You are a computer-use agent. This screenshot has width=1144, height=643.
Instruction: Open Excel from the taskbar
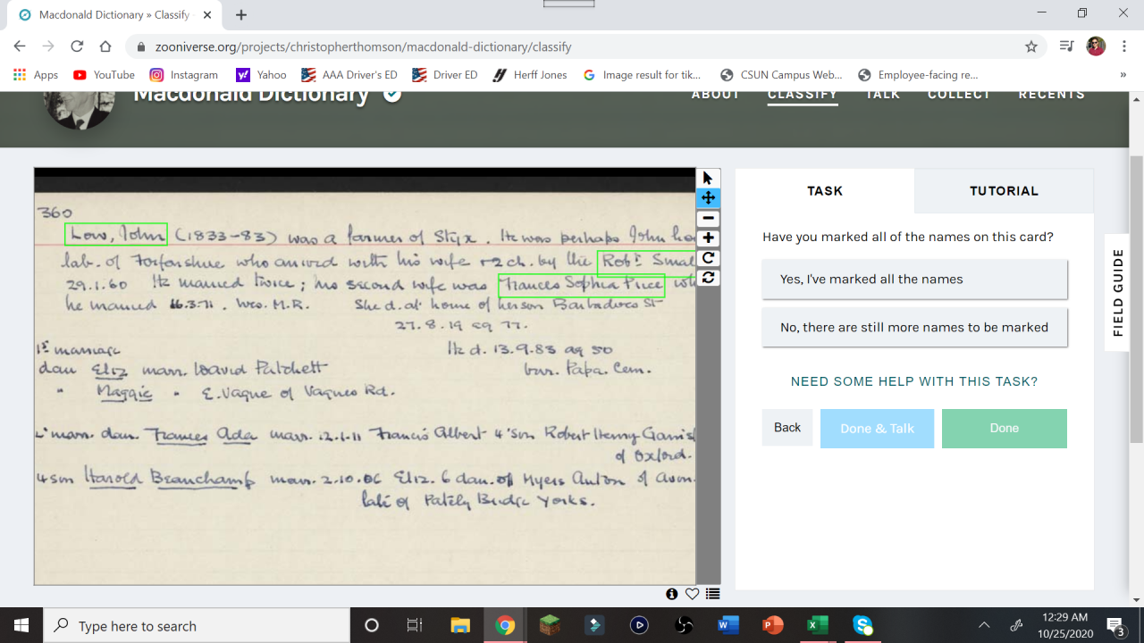(818, 625)
